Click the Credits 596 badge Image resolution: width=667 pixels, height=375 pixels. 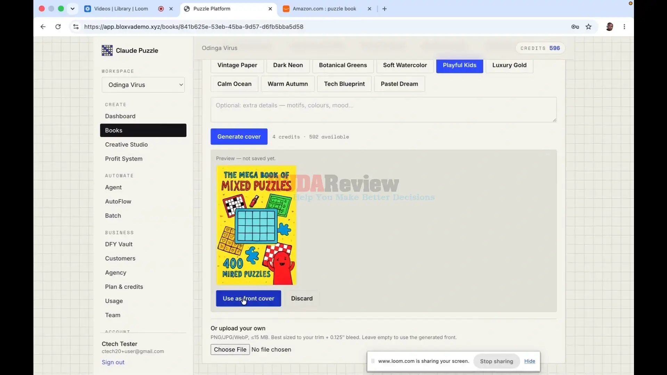coord(540,48)
